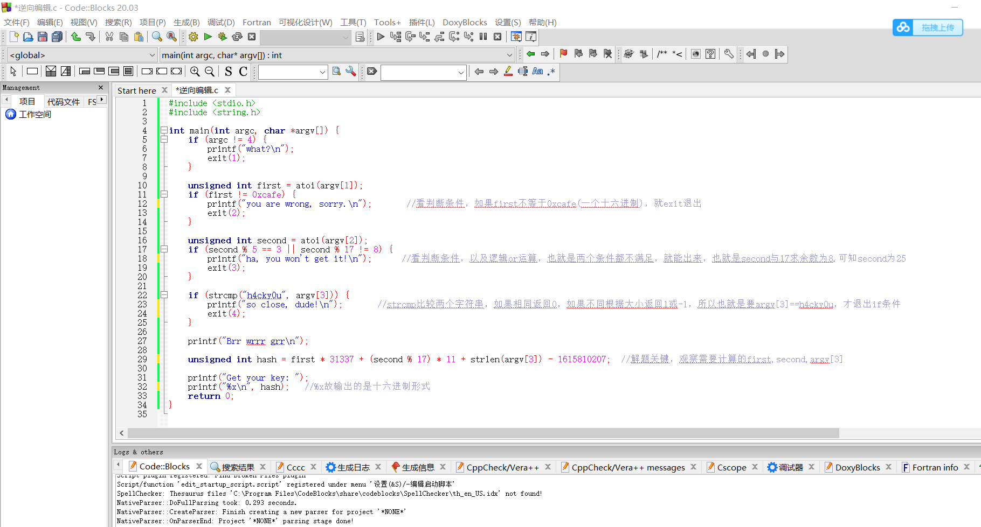
Task: Open the Replace tool icon
Action: click(x=171, y=37)
